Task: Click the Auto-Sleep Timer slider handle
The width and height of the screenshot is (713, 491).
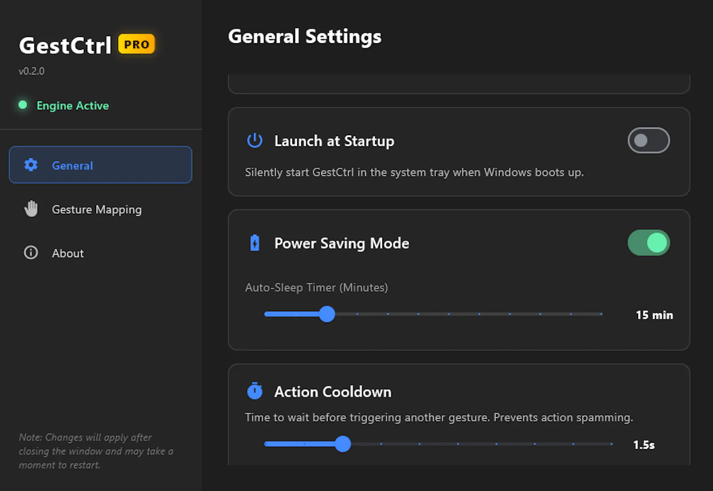Action: pyautogui.click(x=327, y=314)
